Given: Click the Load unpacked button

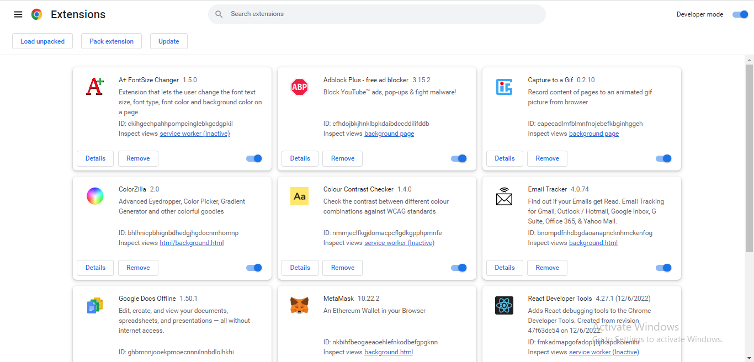Looking at the screenshot, I should [43, 41].
